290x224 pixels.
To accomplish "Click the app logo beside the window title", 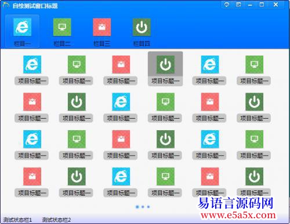I will (x=6, y=5).
